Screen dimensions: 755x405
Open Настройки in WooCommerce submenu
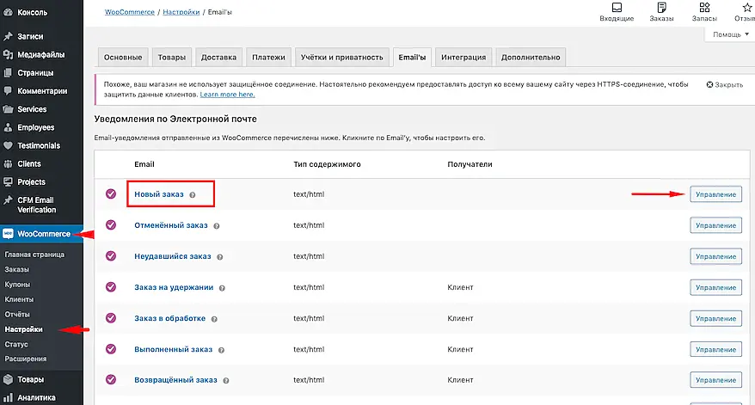click(x=23, y=329)
